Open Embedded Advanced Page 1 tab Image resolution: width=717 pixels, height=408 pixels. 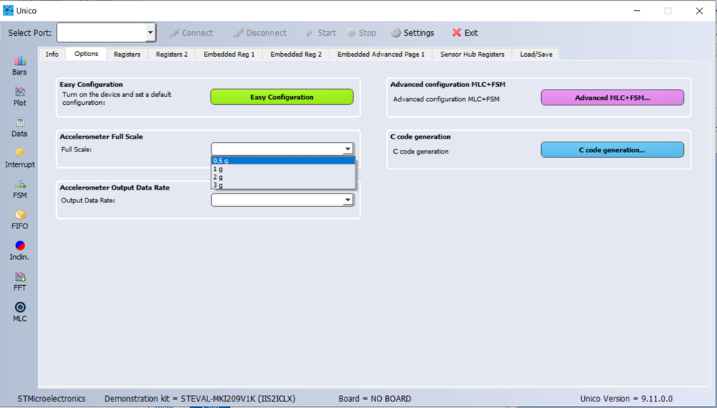381,54
